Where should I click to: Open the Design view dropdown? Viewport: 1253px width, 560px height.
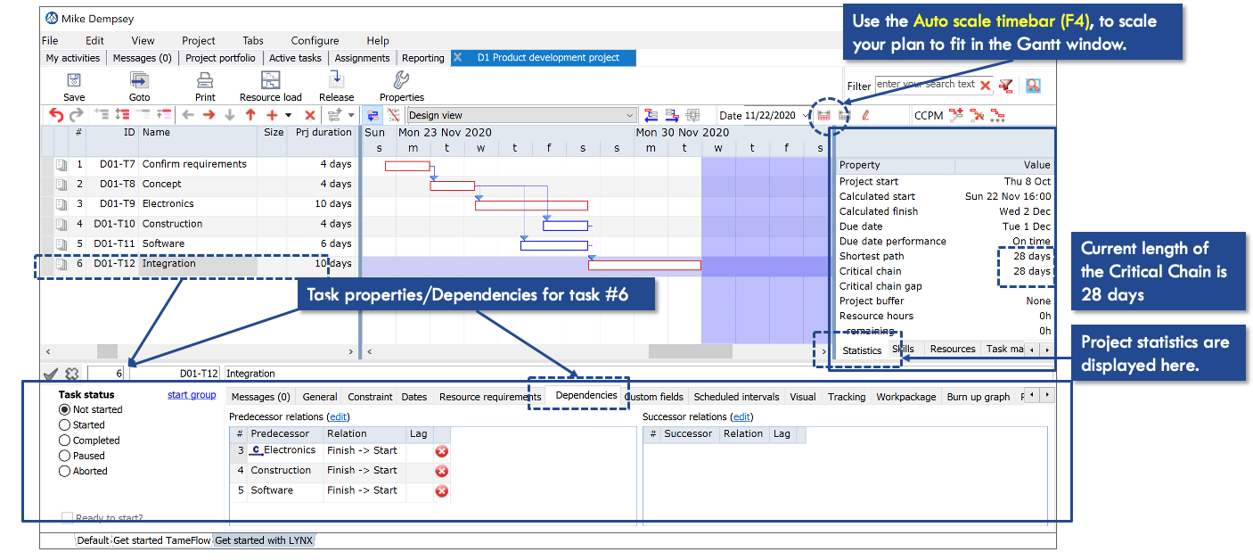[x=630, y=115]
